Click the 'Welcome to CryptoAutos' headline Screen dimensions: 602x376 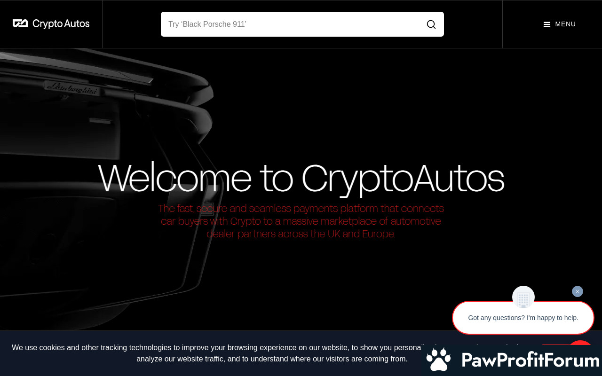pyautogui.click(x=301, y=179)
